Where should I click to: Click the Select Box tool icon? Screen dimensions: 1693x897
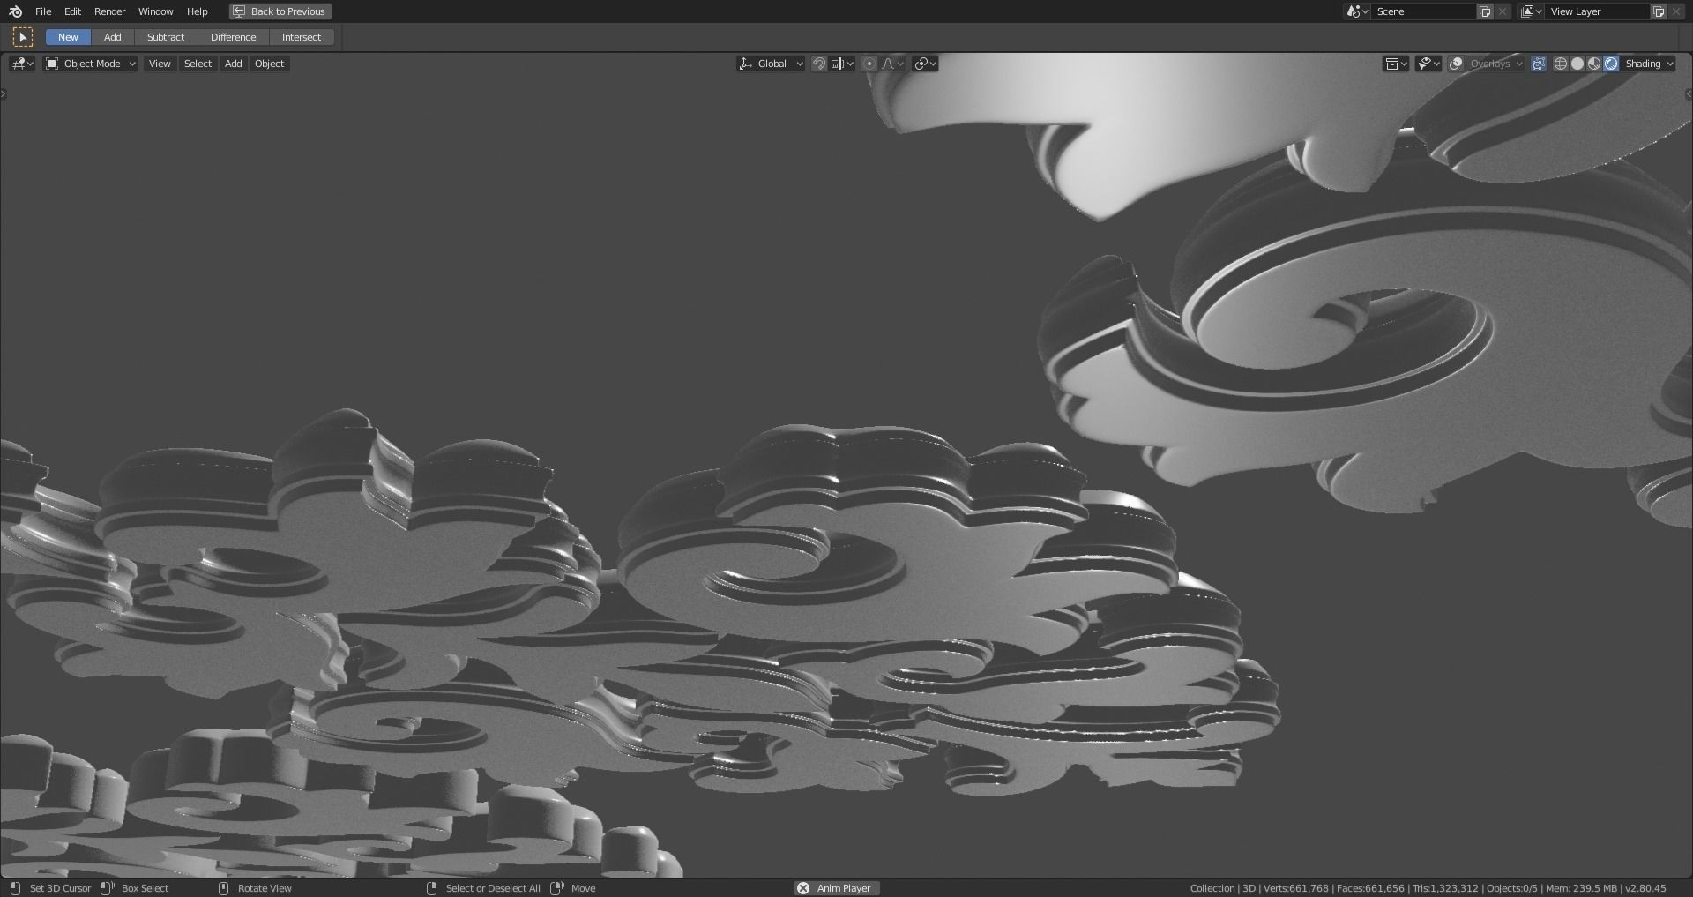(x=23, y=37)
